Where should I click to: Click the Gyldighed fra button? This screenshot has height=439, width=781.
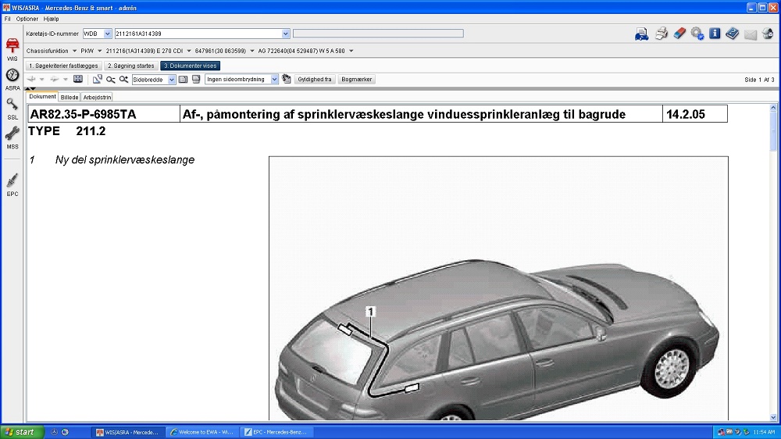click(314, 79)
